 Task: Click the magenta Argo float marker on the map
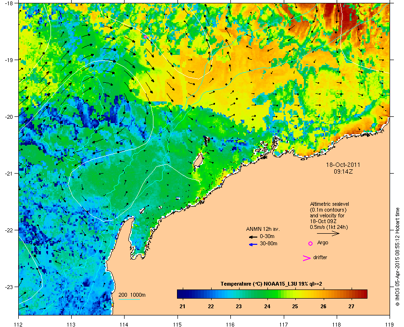click(x=146, y=37)
